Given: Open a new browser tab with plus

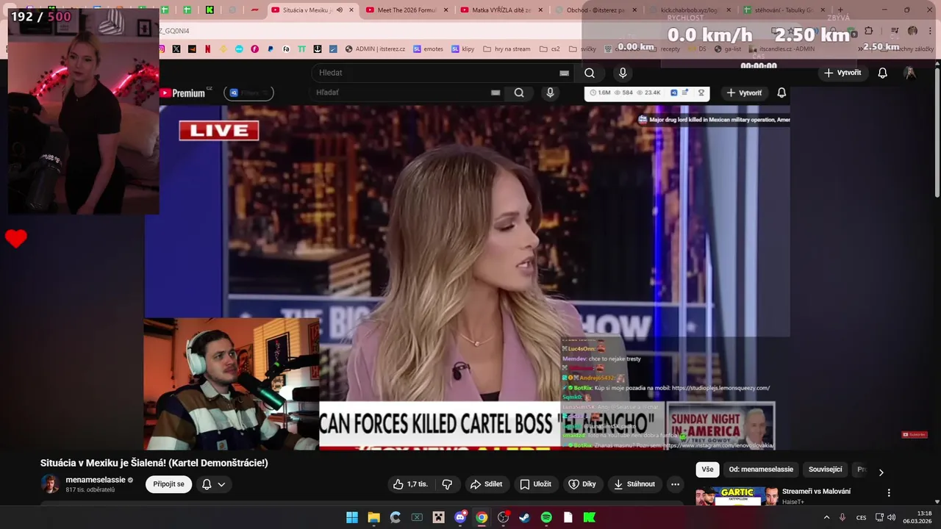Looking at the screenshot, I should pos(840,10).
